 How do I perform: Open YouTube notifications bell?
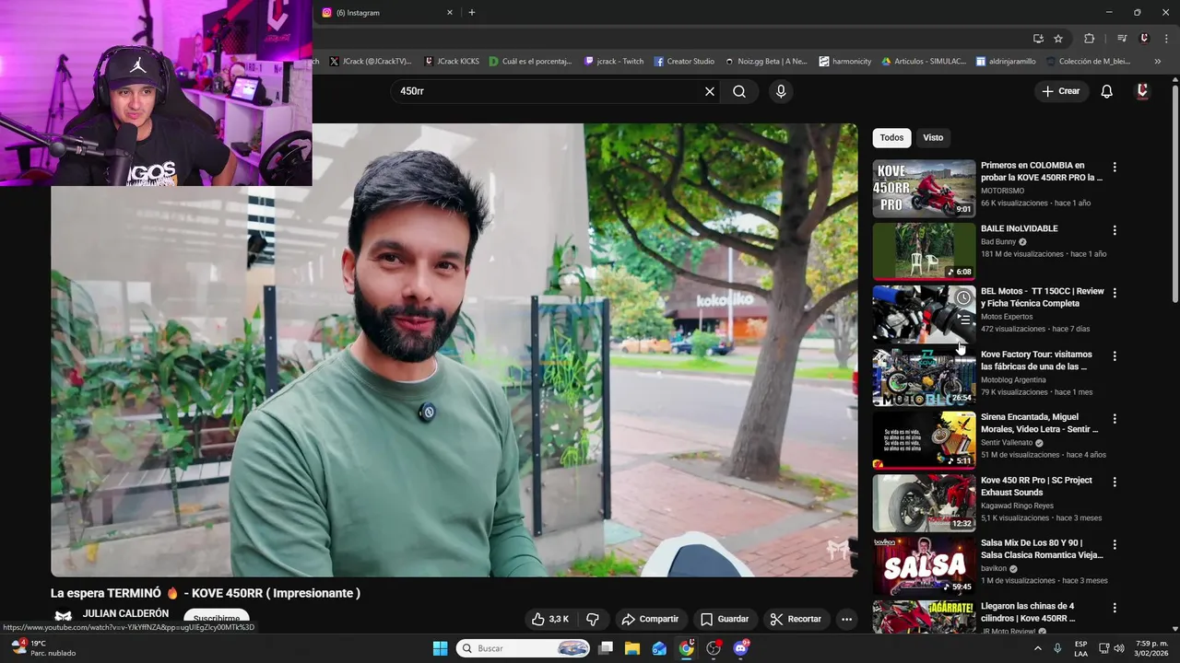pyautogui.click(x=1107, y=91)
